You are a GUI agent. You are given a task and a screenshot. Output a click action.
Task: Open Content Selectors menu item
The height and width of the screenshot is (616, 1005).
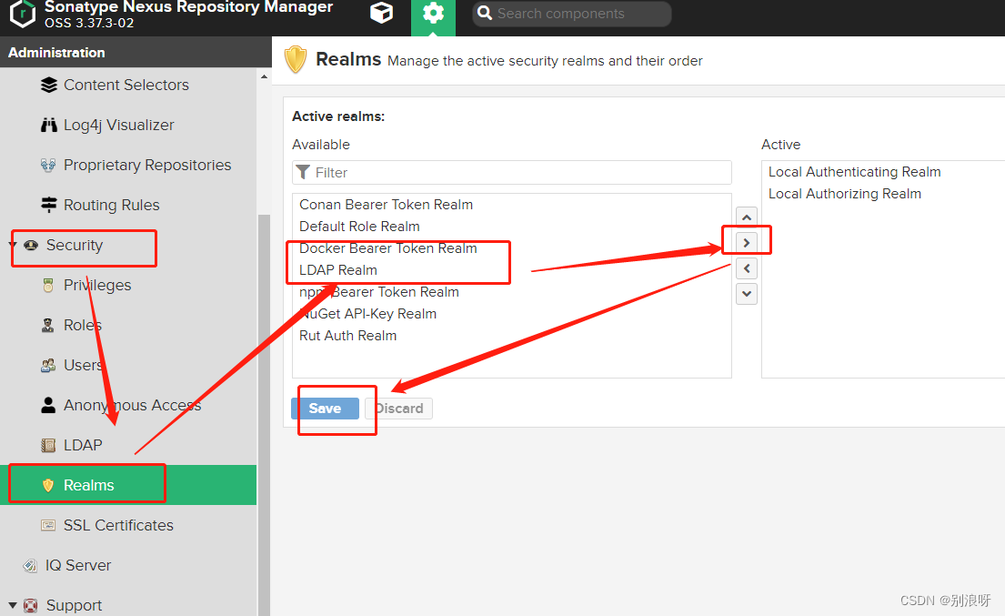(x=126, y=86)
